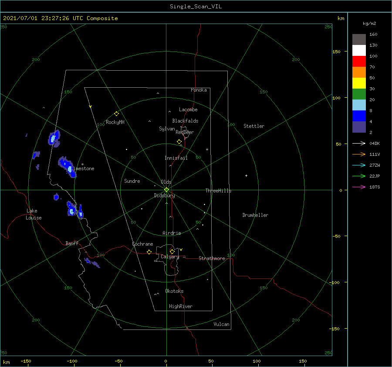Click the Drumheller town label

[x=255, y=215]
